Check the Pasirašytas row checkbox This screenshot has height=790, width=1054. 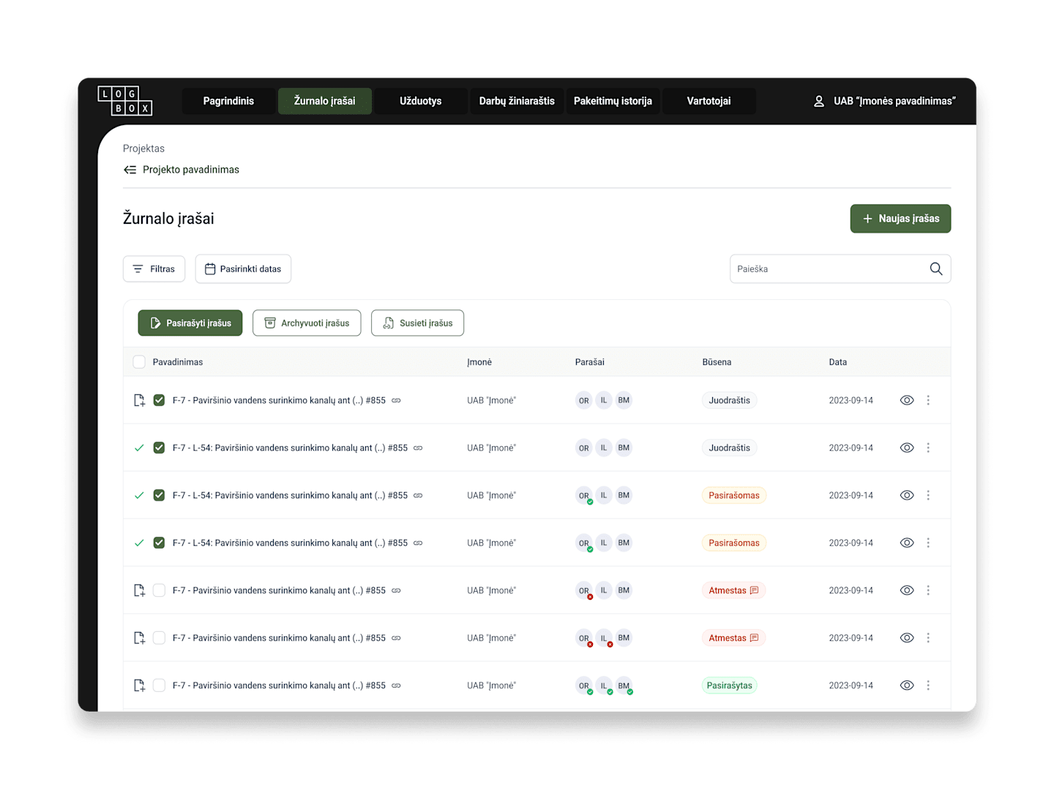coord(159,685)
